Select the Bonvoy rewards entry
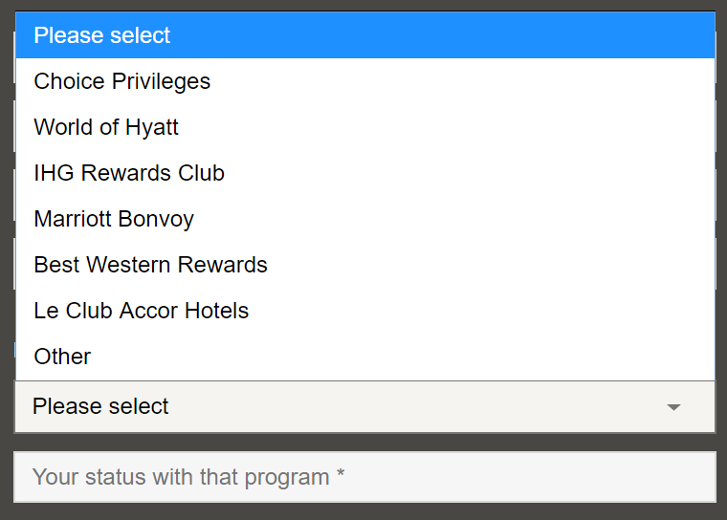The width and height of the screenshot is (727, 520). click(114, 219)
